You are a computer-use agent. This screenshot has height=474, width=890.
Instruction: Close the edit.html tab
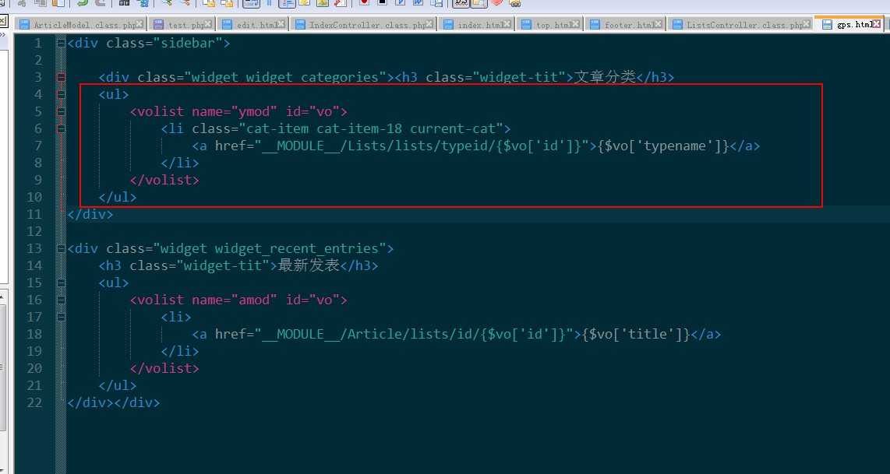pyautogui.click(x=283, y=24)
